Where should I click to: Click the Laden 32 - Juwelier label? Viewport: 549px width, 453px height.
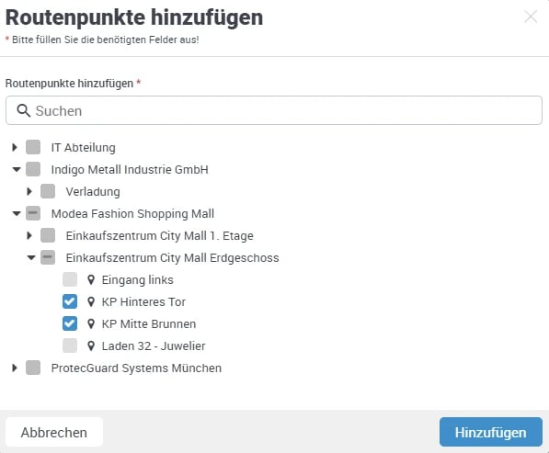click(154, 346)
